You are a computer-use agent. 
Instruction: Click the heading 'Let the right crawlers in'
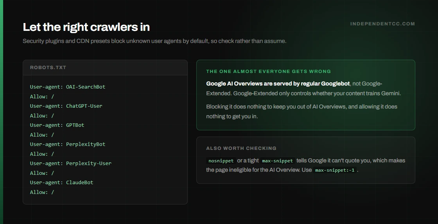(86, 27)
